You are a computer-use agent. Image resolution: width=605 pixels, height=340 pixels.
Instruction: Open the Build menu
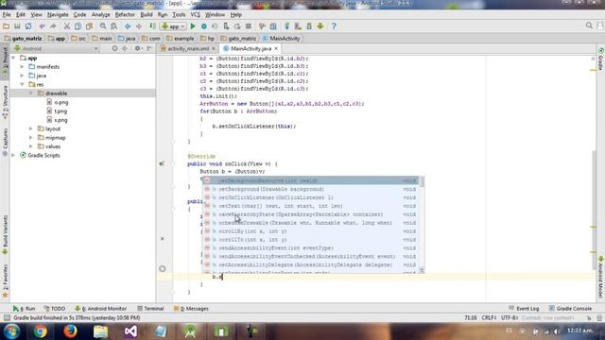[147, 15]
